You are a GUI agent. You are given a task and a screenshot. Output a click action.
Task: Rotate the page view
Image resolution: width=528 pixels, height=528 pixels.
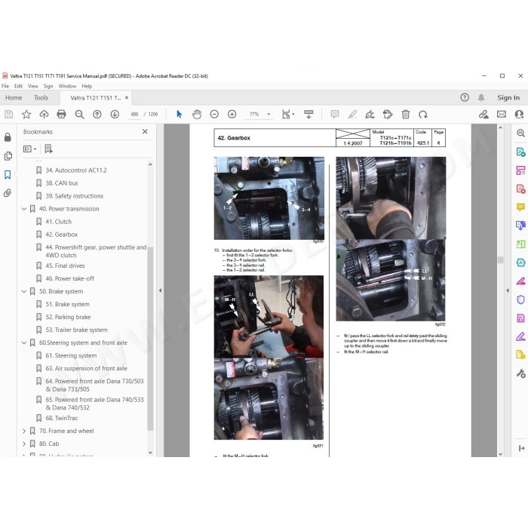coord(423,115)
